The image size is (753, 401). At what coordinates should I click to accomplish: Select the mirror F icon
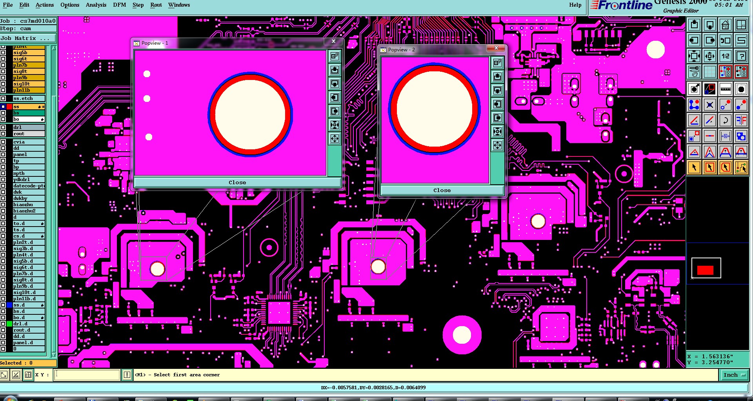point(741,120)
